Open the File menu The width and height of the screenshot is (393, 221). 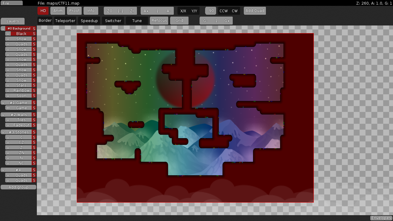11,3
